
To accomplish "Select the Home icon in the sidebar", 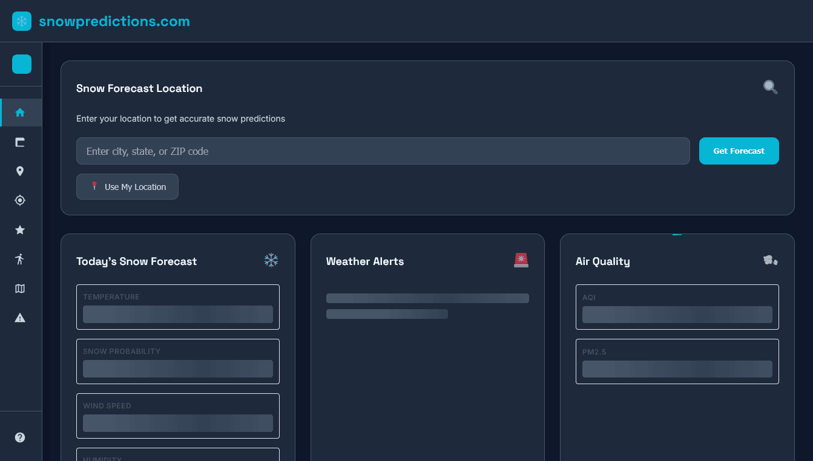I will click(20, 113).
